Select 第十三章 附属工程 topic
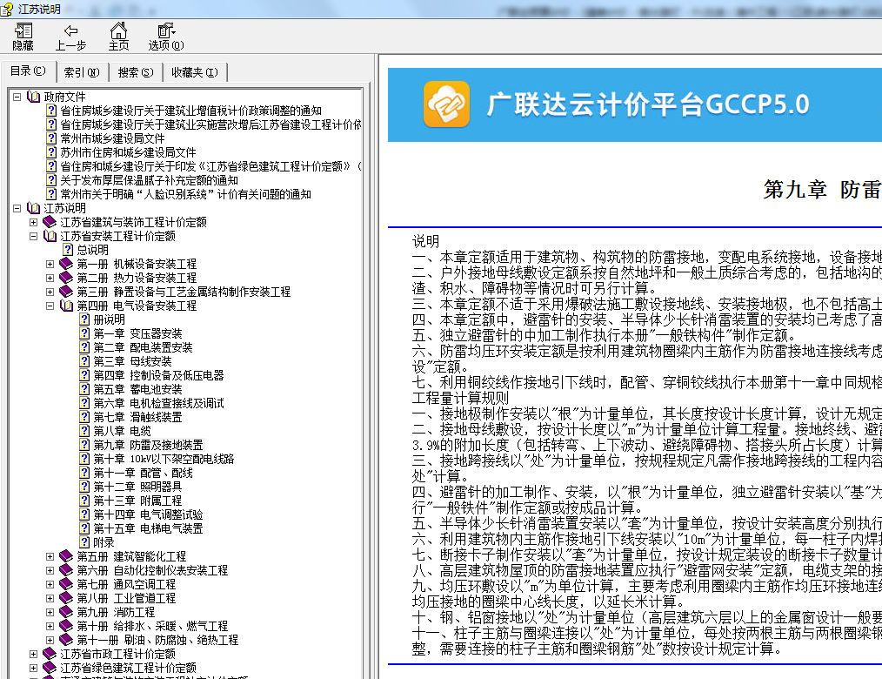 coord(137,501)
